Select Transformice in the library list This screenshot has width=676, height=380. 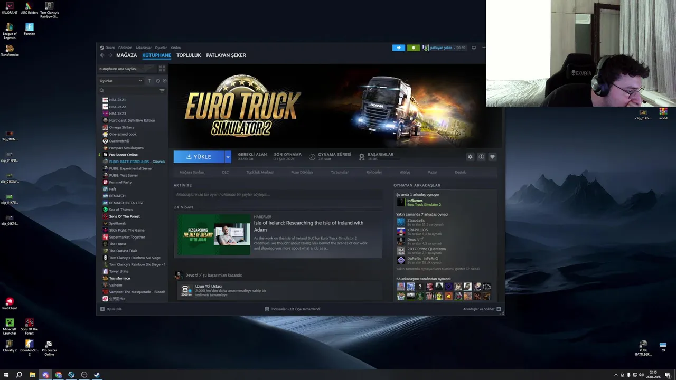119,278
